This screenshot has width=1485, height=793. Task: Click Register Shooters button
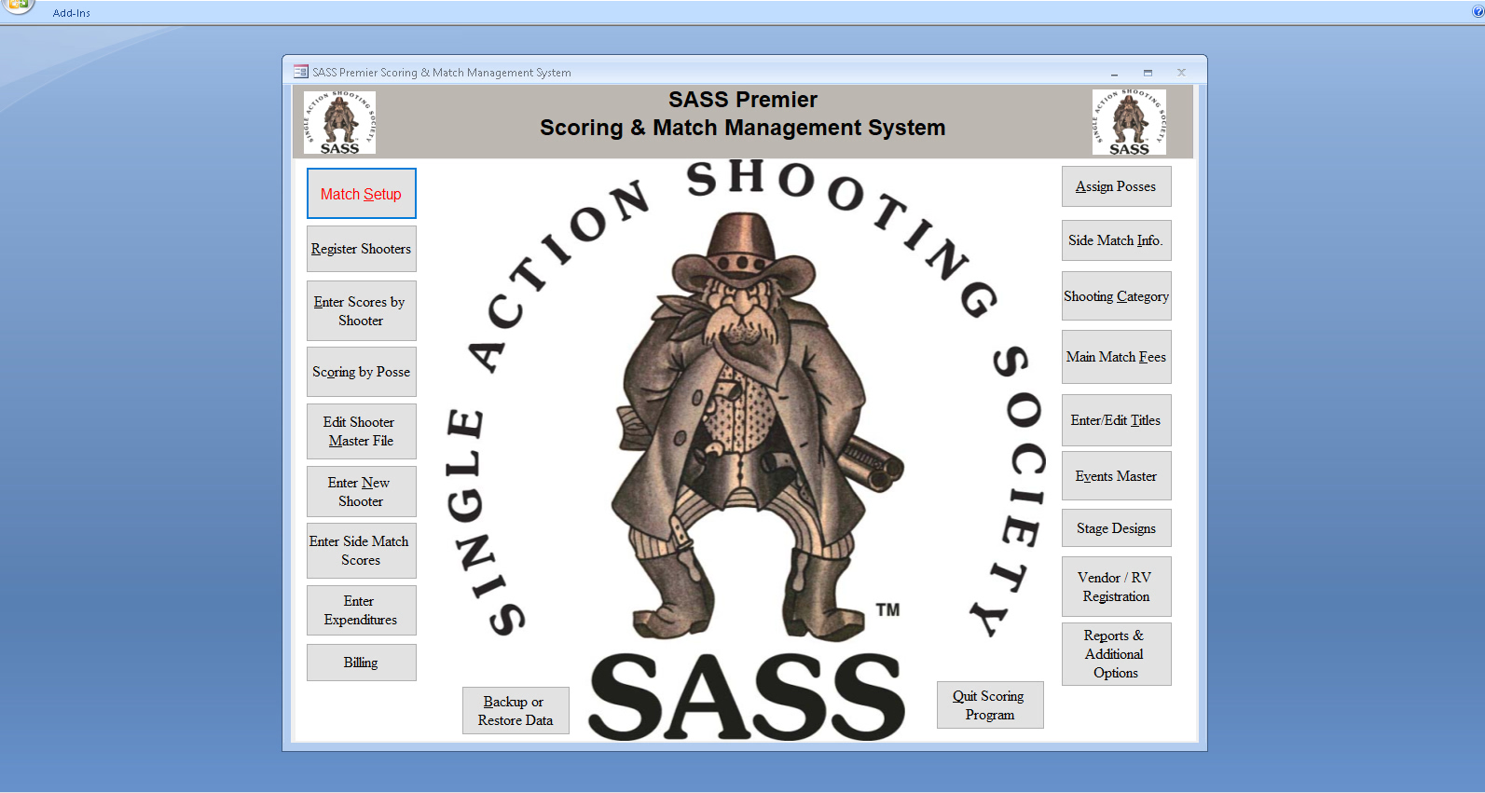click(x=361, y=249)
